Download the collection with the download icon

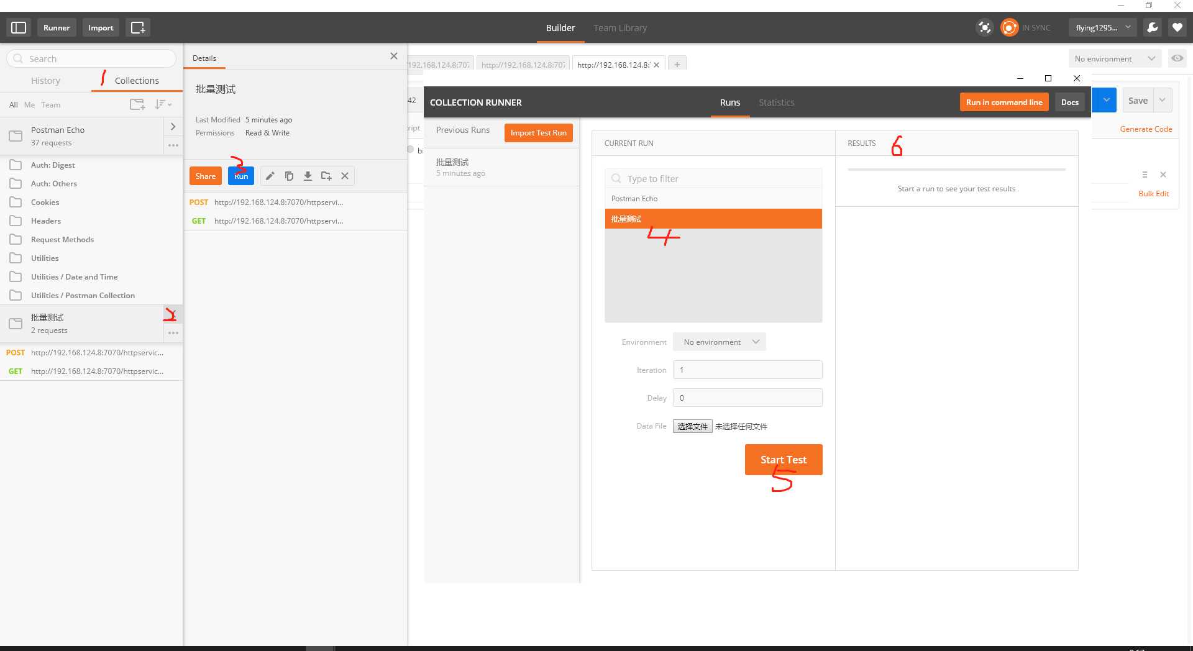coord(308,176)
